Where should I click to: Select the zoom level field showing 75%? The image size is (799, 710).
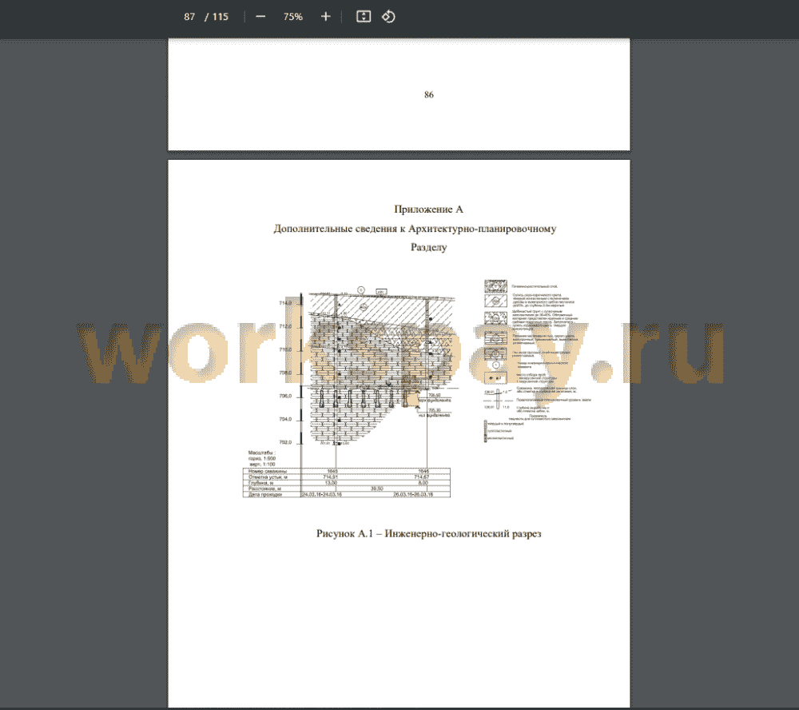pyautogui.click(x=293, y=17)
